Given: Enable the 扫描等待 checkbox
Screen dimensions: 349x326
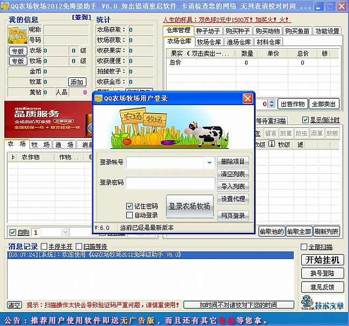Looking at the screenshot, I should coord(79,246).
